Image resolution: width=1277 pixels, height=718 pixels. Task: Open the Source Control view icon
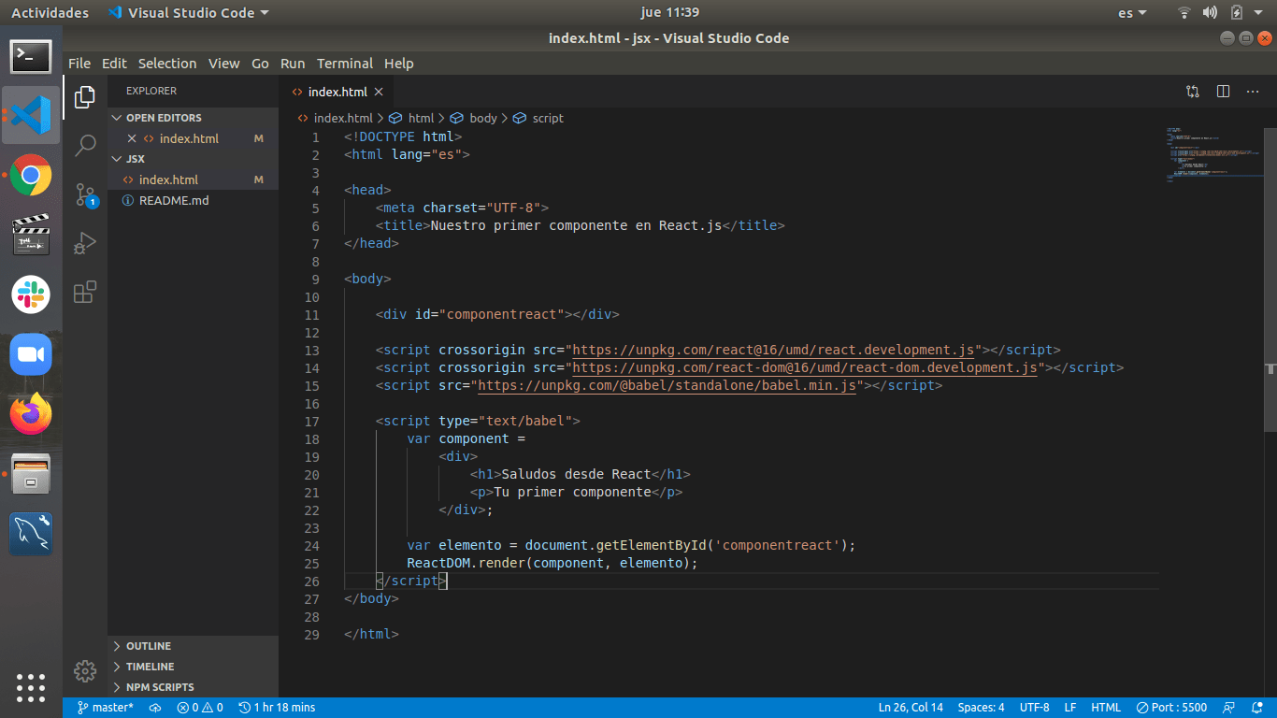click(x=85, y=194)
